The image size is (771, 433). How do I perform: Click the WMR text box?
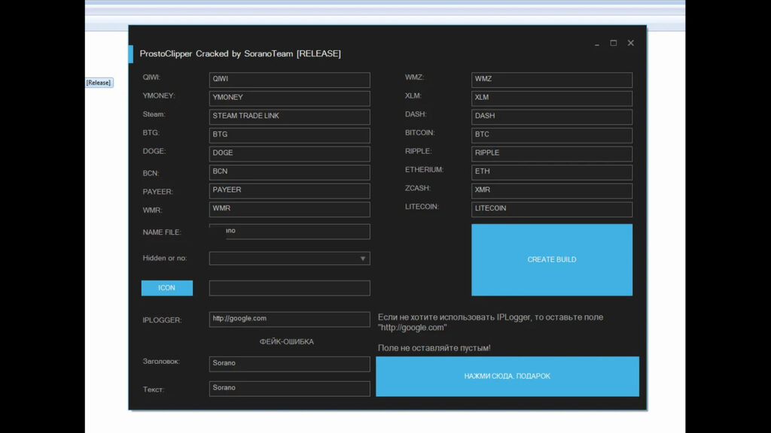(289, 209)
